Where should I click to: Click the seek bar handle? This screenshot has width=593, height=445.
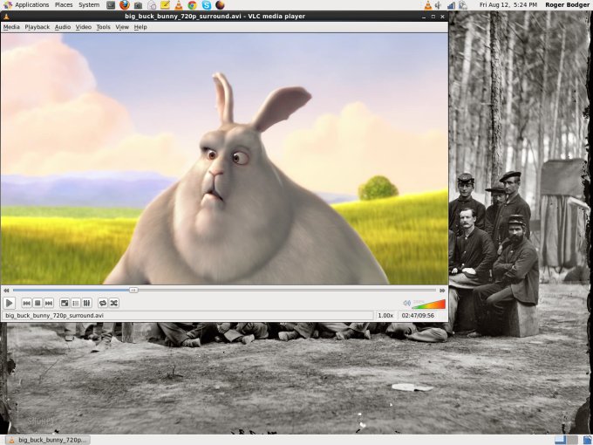pyautogui.click(x=133, y=291)
